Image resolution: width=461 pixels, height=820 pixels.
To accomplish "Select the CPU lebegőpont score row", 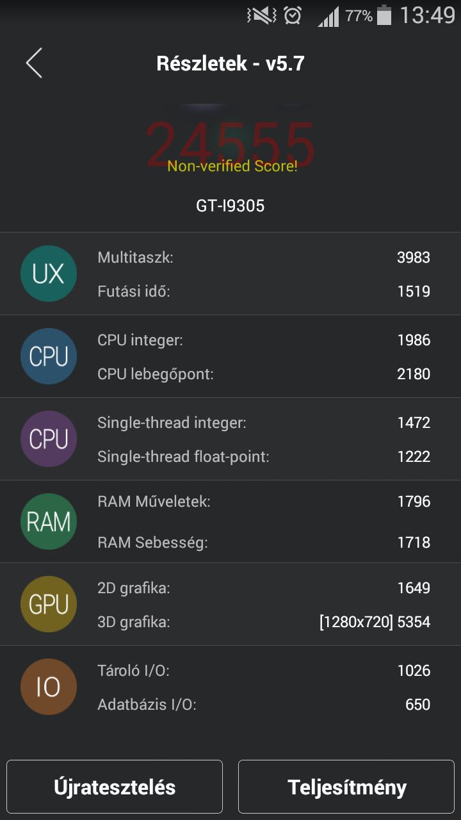I will click(x=264, y=373).
